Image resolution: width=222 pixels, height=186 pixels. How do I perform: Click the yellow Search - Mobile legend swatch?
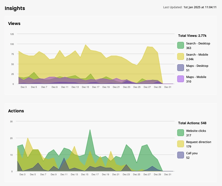click(181, 56)
